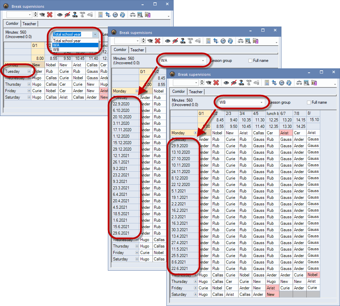Select the pink Nobel cell in the Wednesday row
The height and width of the screenshot is (306, 340).
[312, 275]
